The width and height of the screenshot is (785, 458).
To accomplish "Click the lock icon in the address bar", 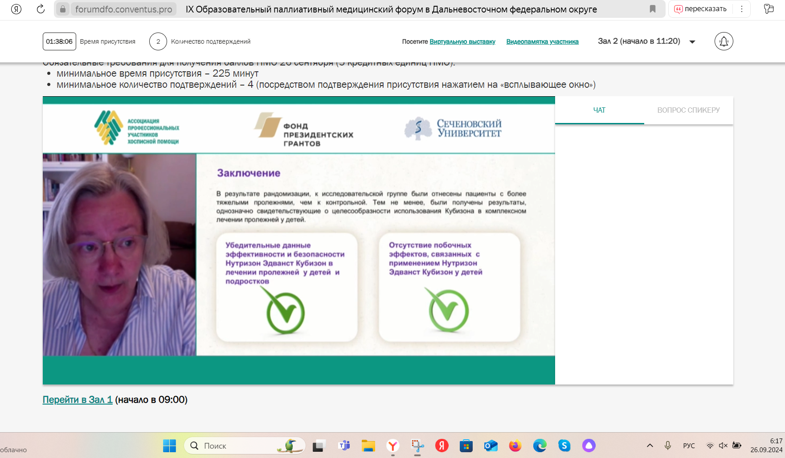I will click(x=63, y=9).
